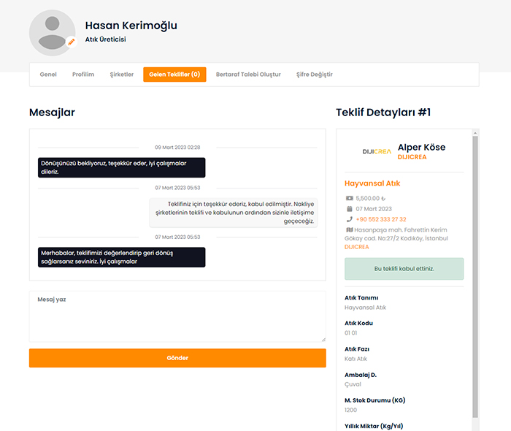This screenshot has width=511, height=431.
Task: Click the scroll-up arrow in offer panel
Action: tap(476, 132)
